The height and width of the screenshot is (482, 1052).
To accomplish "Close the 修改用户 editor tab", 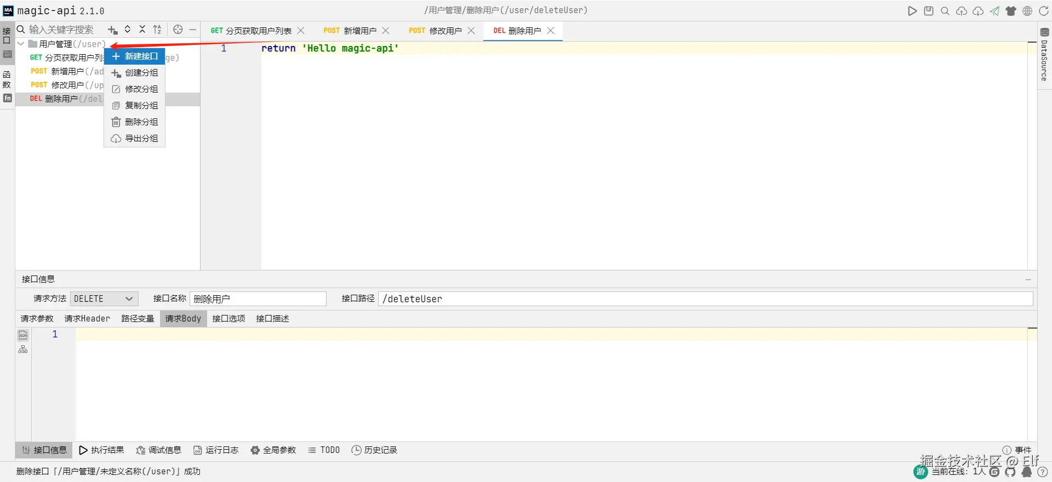I will pos(471,31).
